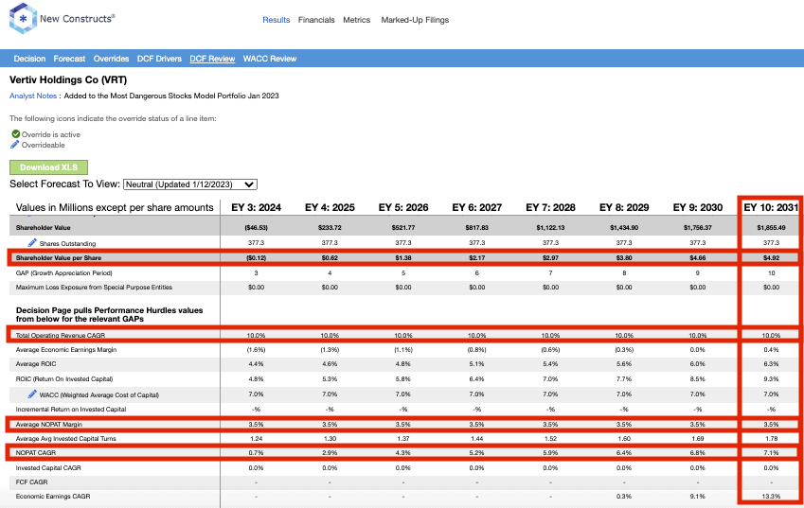
Task: Click the Average Economic Earnings Margin label
Action: point(66,350)
